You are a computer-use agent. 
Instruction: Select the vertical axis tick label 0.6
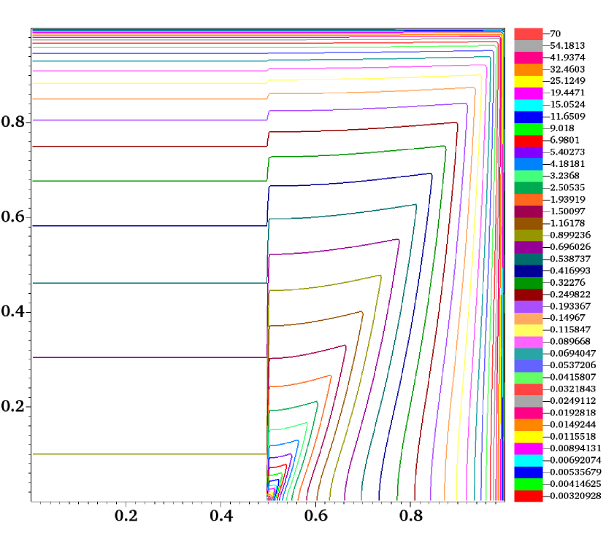[x=12, y=217]
